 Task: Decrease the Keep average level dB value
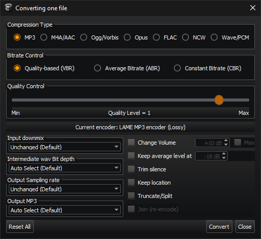coord(224,158)
